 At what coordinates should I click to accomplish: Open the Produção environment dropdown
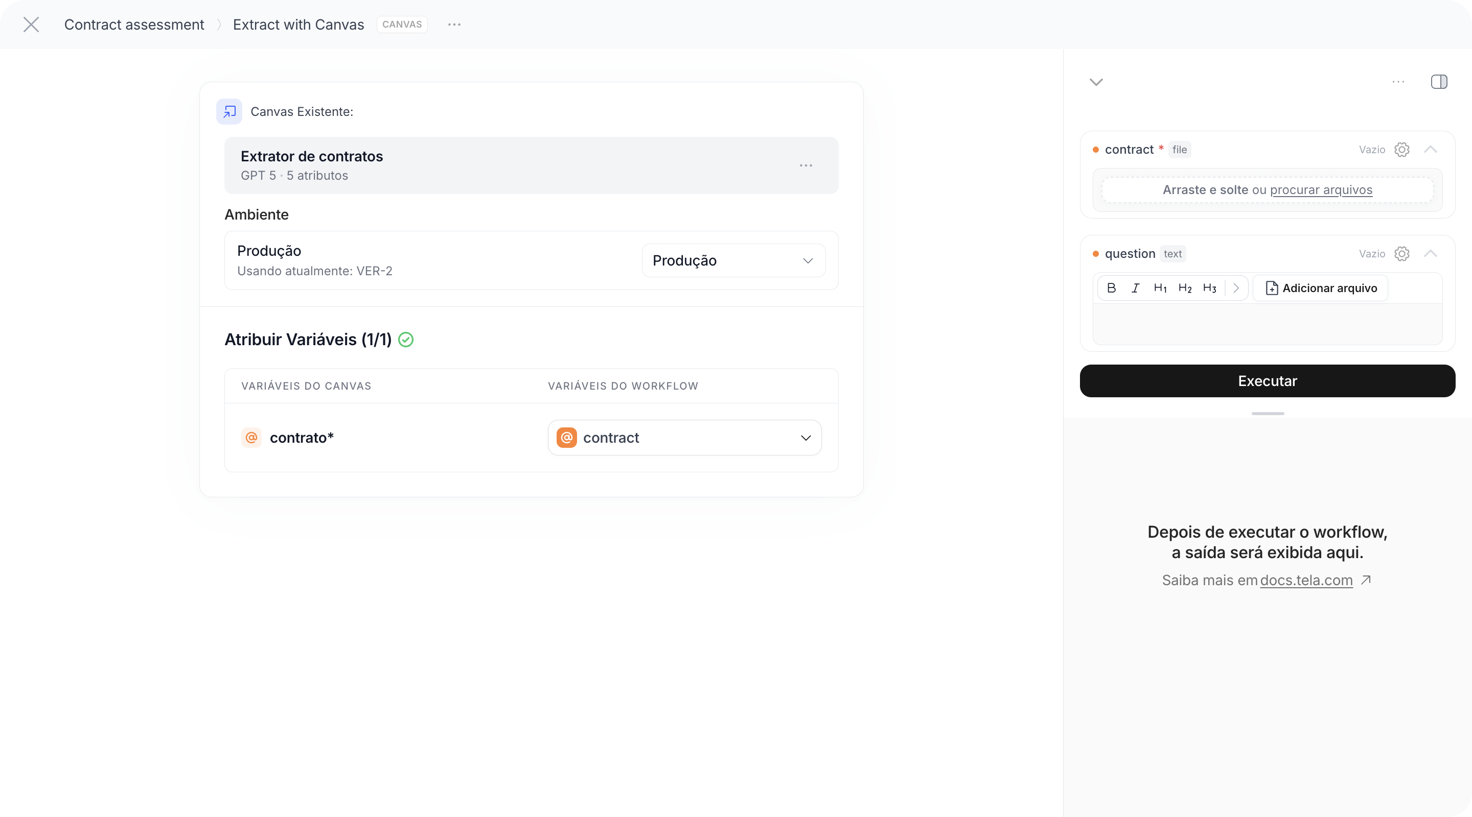click(x=733, y=260)
